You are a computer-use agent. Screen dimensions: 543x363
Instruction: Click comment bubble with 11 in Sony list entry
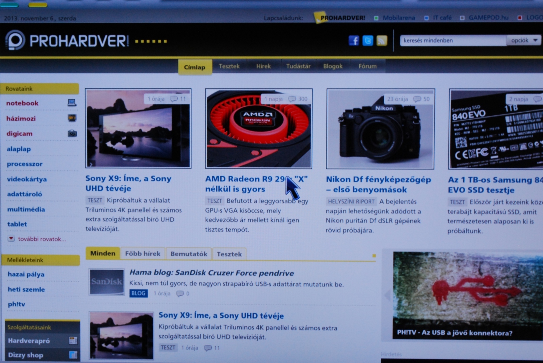(x=208, y=348)
